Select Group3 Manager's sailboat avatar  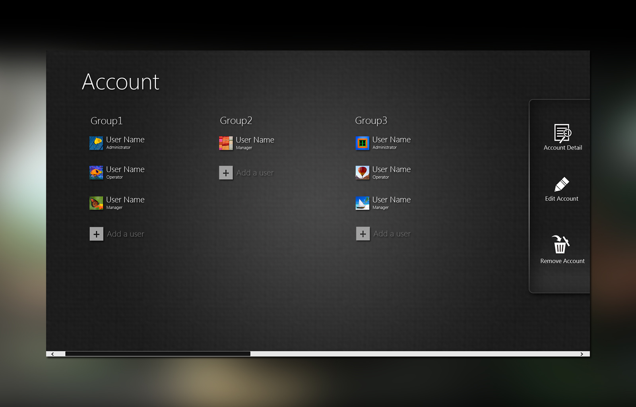pyautogui.click(x=363, y=203)
